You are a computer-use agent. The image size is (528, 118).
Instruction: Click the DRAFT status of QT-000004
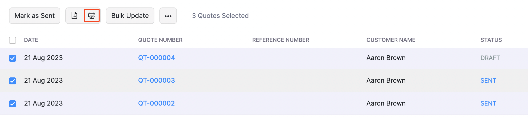pyautogui.click(x=490, y=58)
